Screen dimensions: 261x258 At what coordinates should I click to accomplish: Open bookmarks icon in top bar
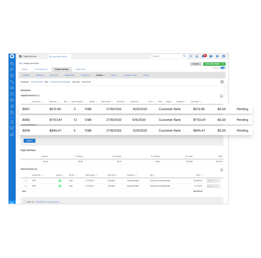(191, 56)
